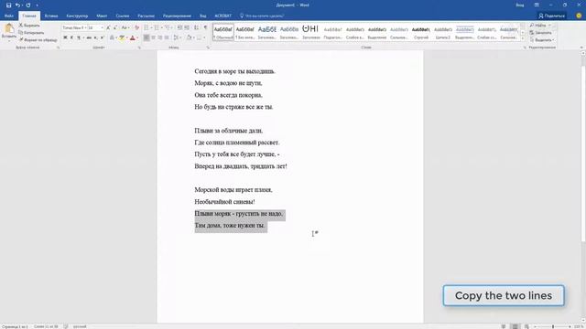Align text to the left
The image size is (586, 329).
click(146, 37)
